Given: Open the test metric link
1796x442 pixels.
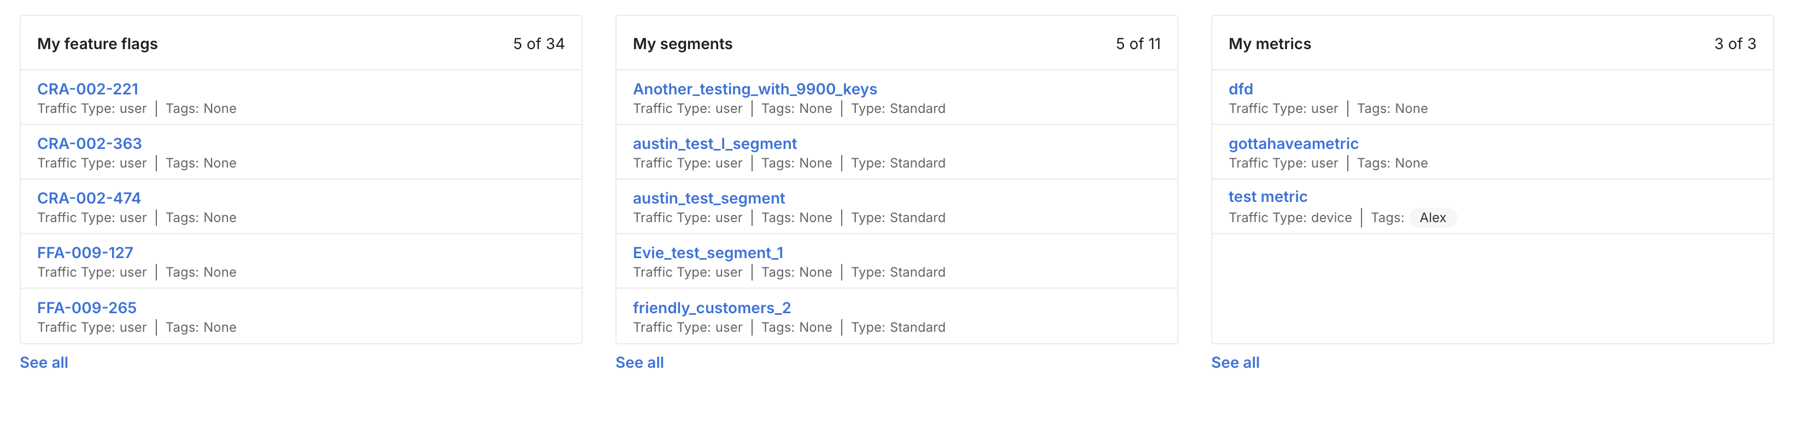Looking at the screenshot, I should (1267, 197).
